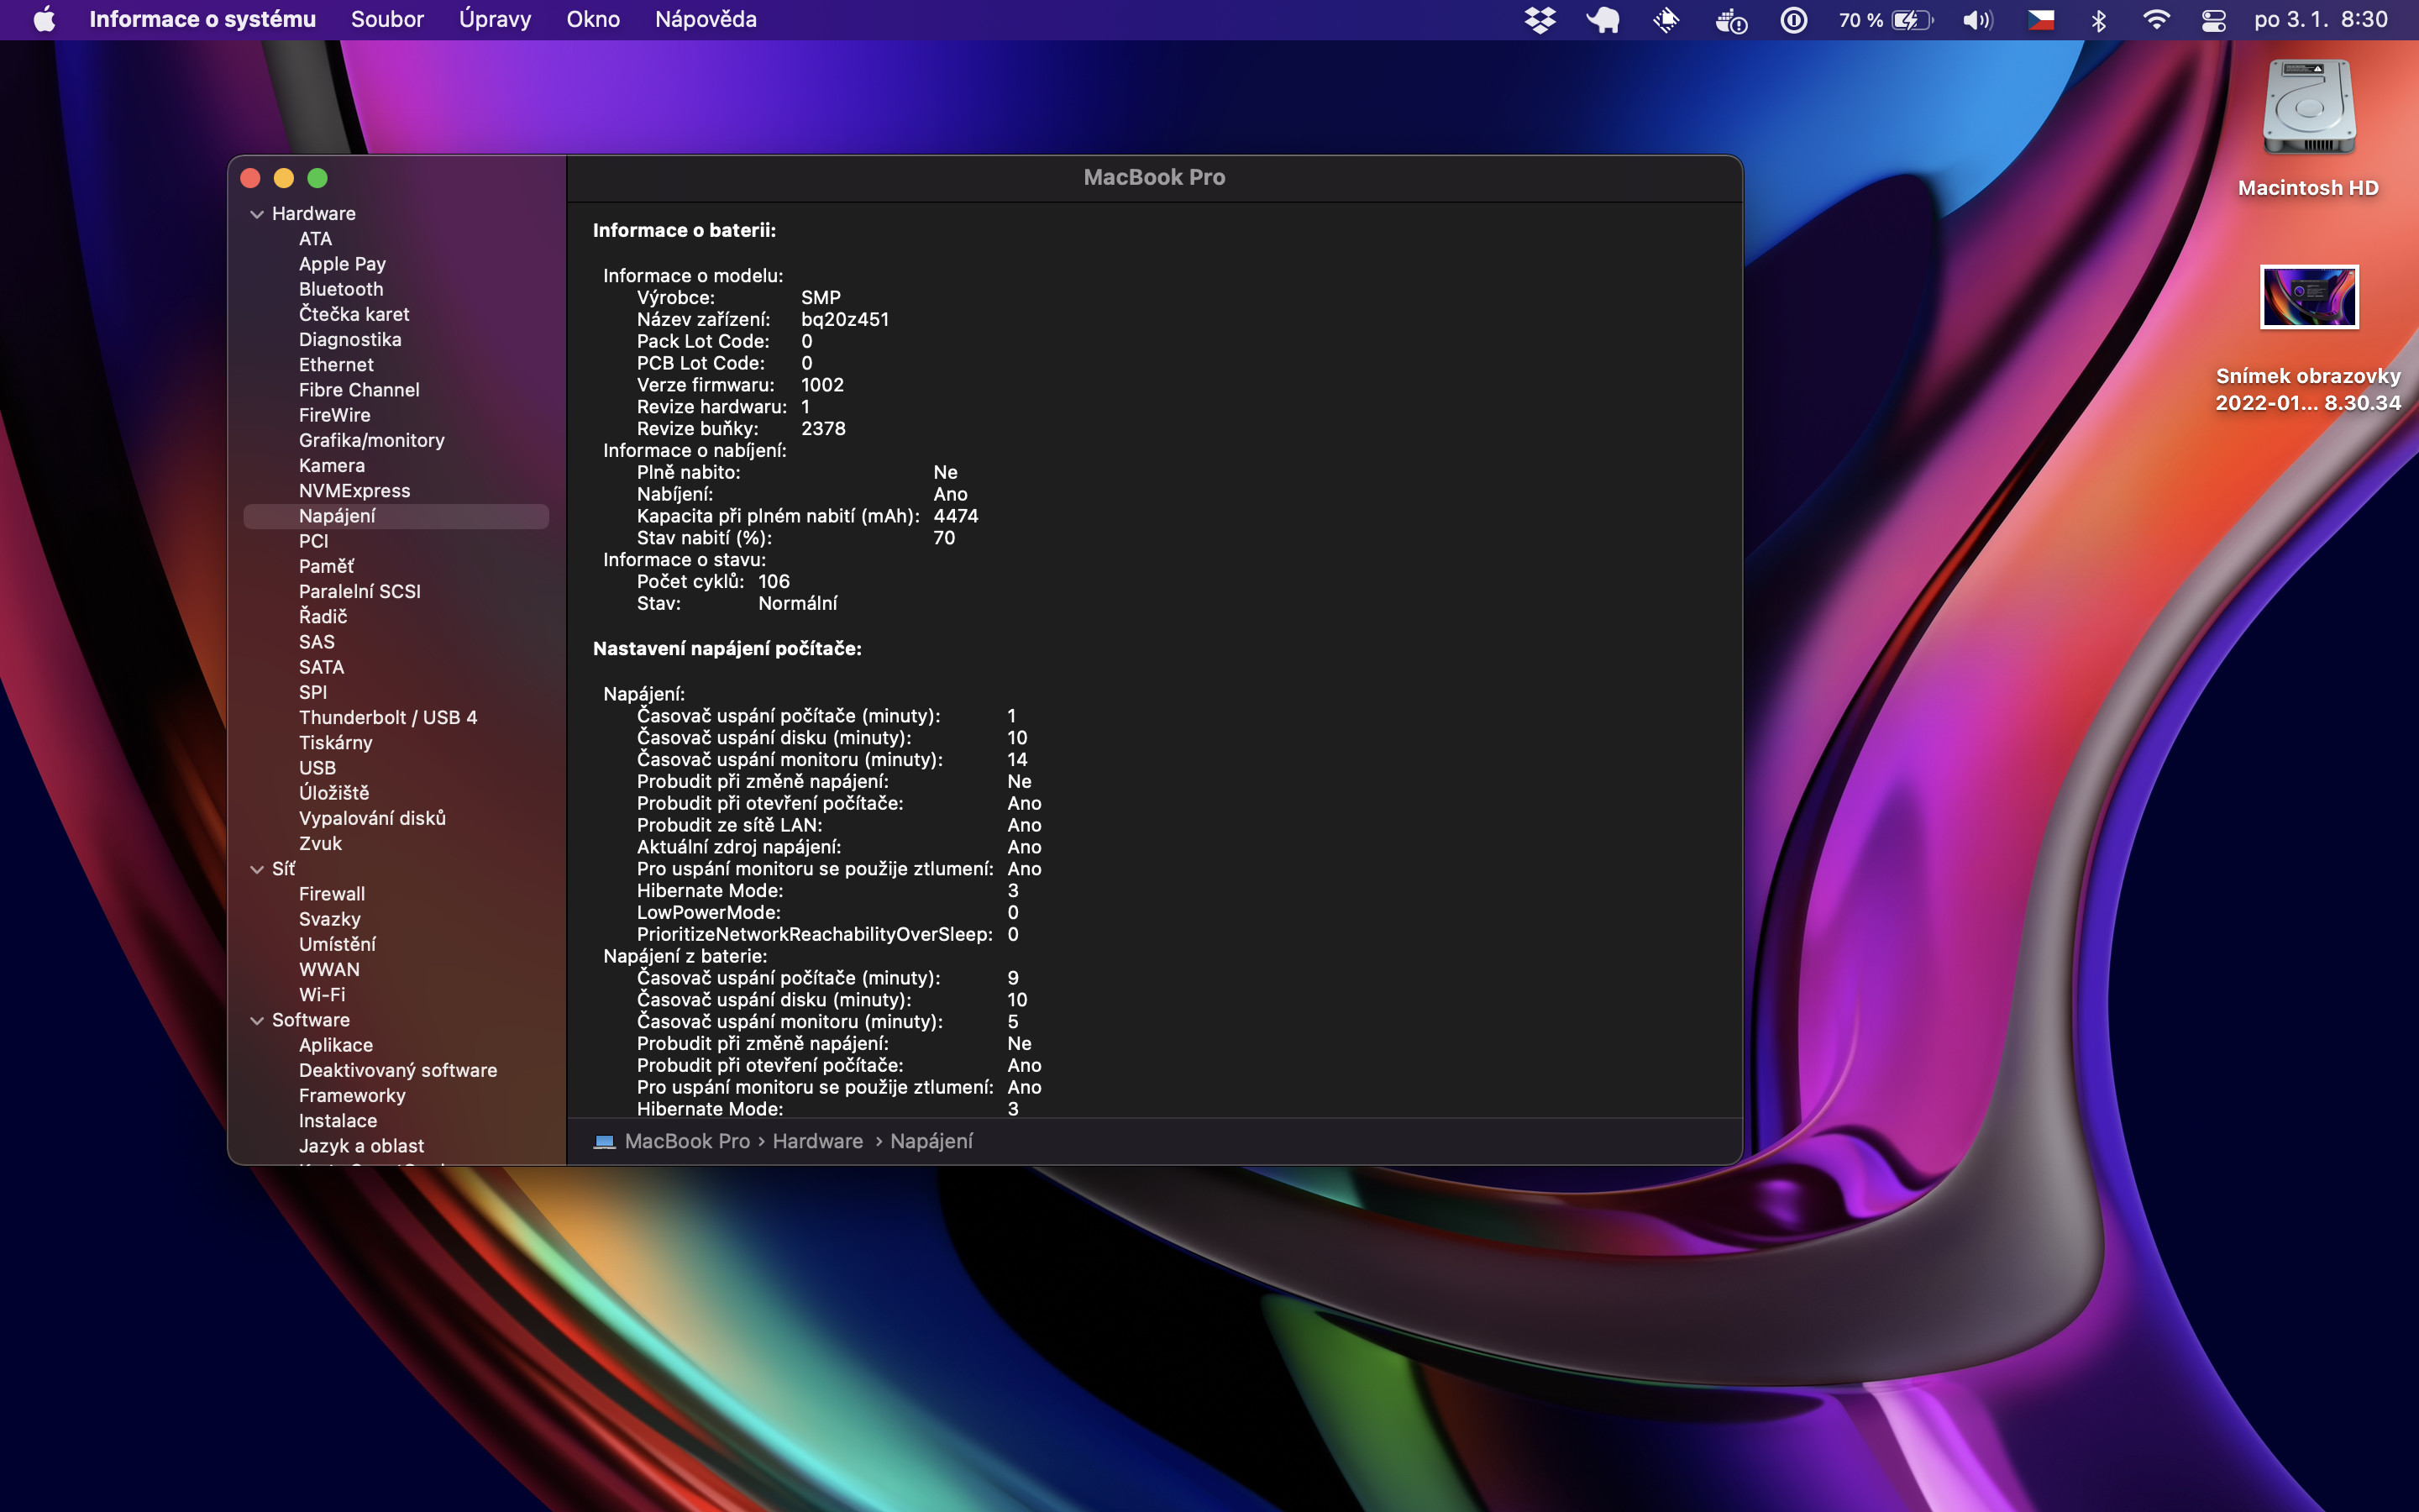Open the Control Center icon
The height and width of the screenshot is (1512, 2419).
coord(2213,20)
